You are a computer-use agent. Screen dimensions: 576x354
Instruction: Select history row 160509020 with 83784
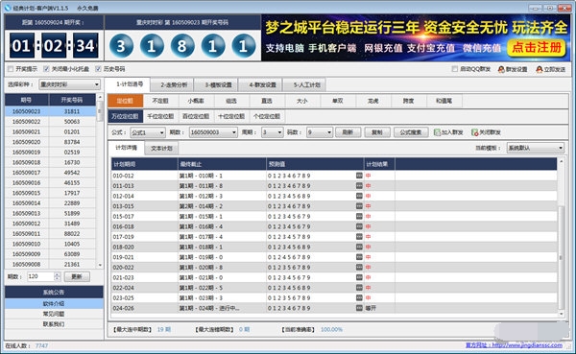click(50, 142)
